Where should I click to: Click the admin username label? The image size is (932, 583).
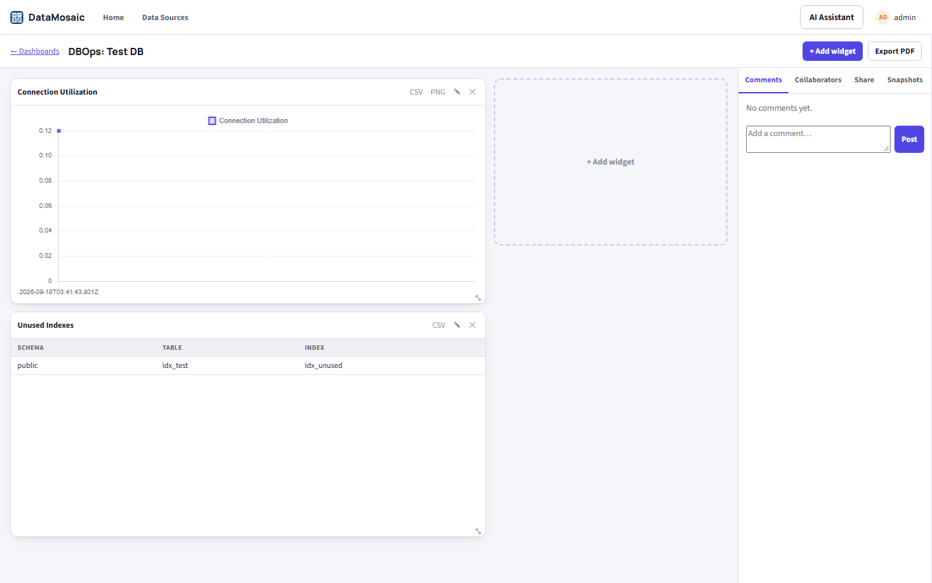905,17
